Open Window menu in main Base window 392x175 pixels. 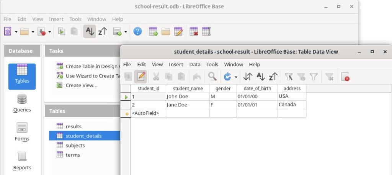[x=97, y=19]
